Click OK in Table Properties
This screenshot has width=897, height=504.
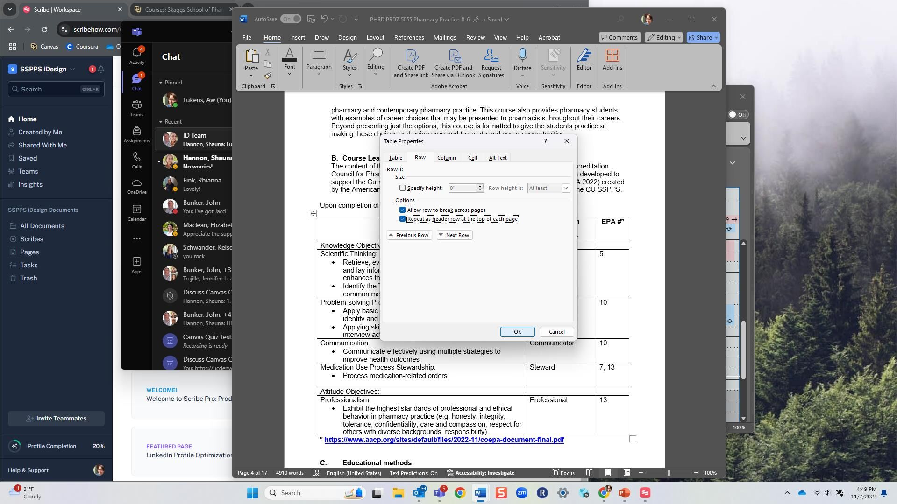(x=517, y=332)
